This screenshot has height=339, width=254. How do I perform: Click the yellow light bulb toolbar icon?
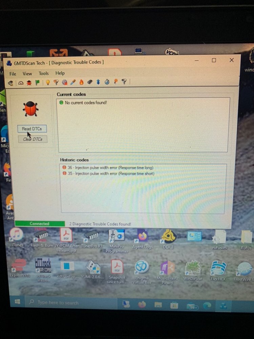pyautogui.click(x=48, y=82)
